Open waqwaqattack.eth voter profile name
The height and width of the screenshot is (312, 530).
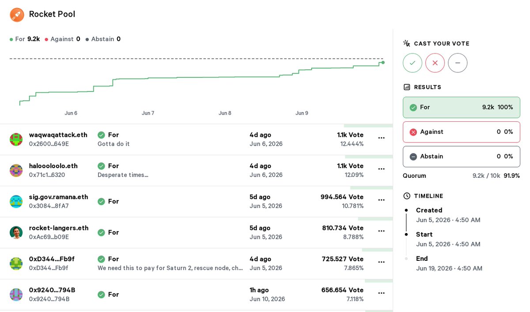(x=58, y=135)
